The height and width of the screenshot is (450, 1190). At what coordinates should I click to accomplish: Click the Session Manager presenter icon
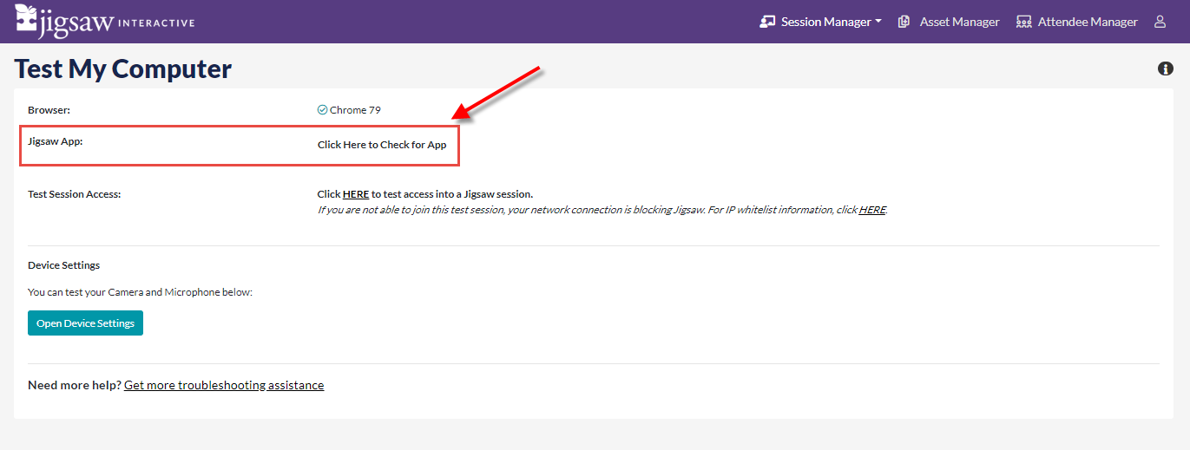pos(767,22)
